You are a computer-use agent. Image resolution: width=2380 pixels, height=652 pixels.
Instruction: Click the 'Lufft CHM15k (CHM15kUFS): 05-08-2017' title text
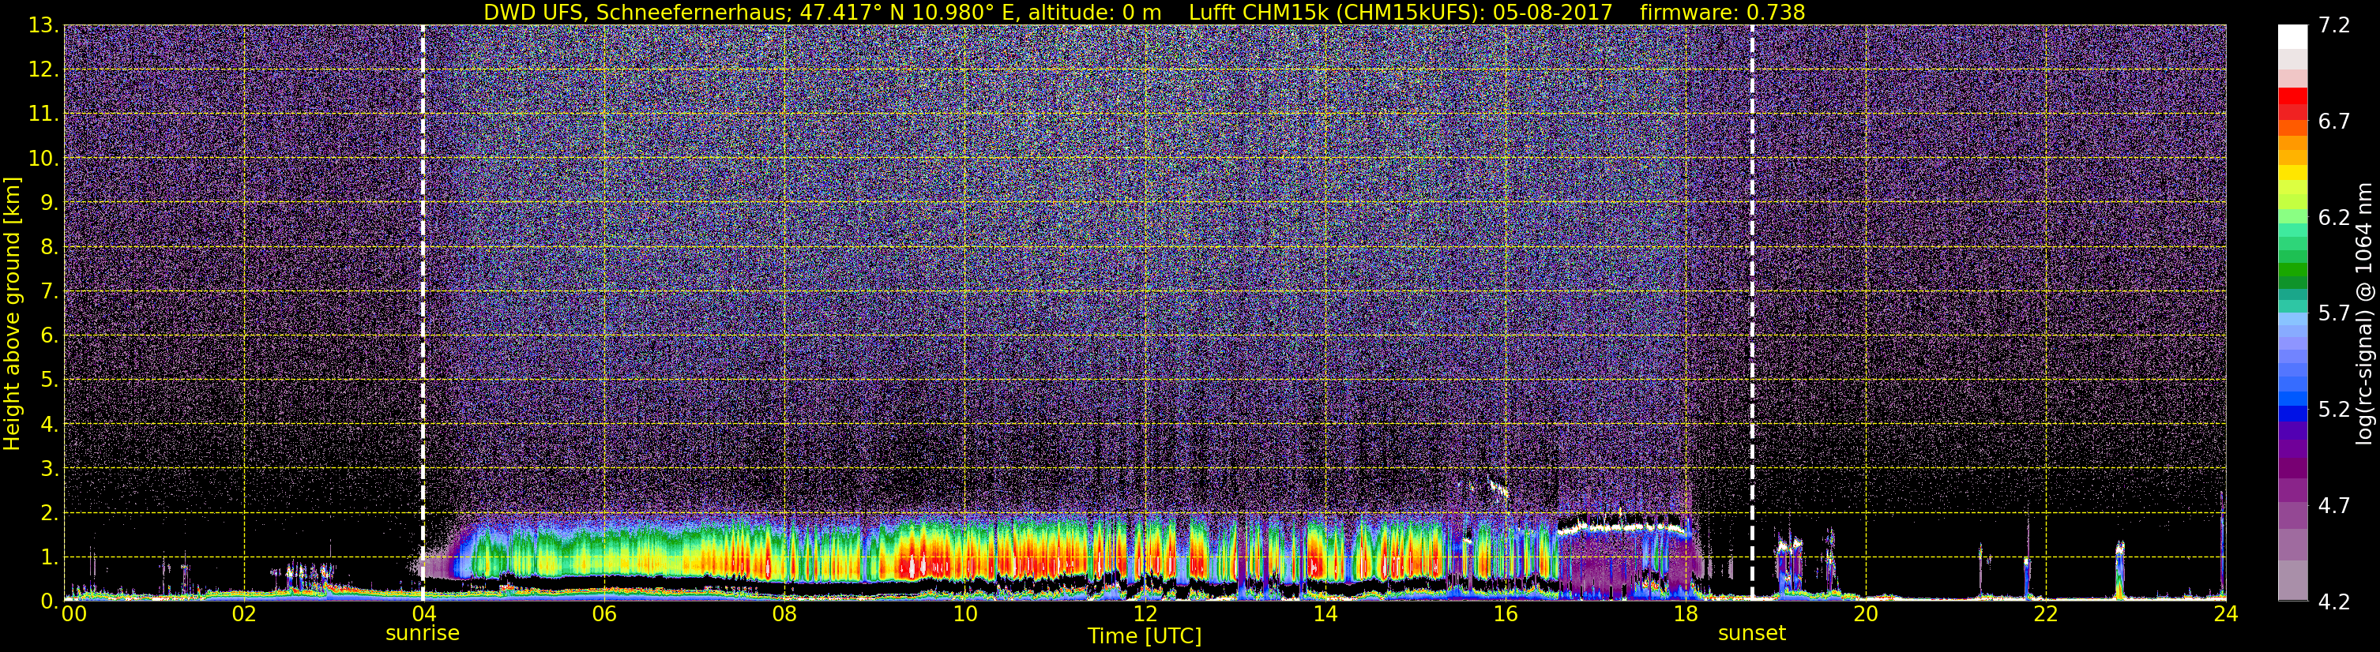[1401, 12]
